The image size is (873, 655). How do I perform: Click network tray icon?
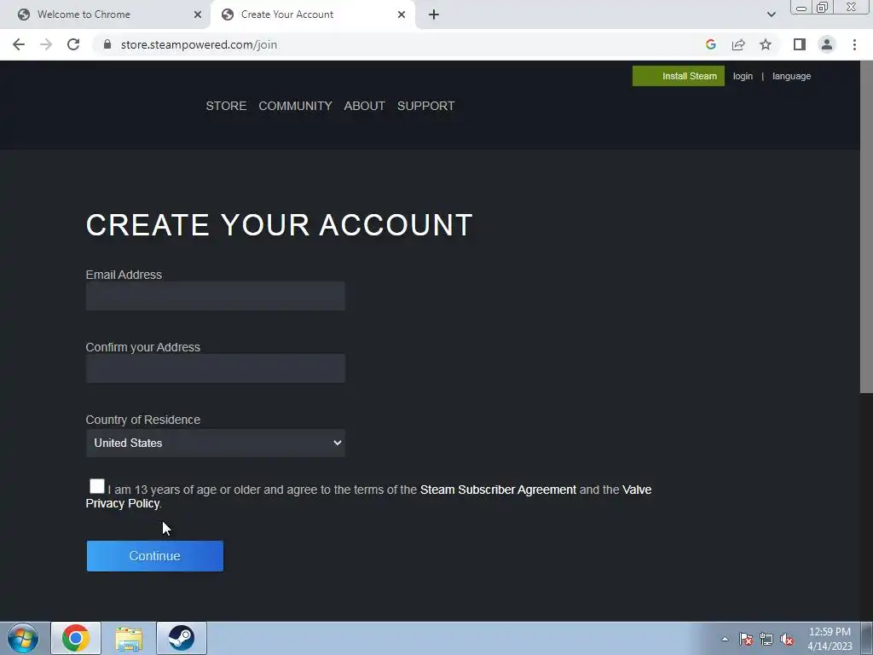(766, 639)
